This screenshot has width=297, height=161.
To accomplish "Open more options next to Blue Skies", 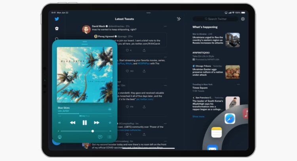I will click(109, 109).
